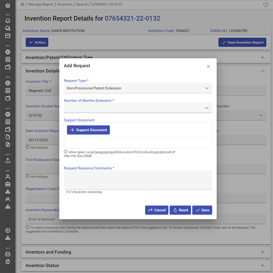Viewport: 273px width, 273px height.
Task: Open the users group icon in sidebar
Action: click(x=8, y=199)
